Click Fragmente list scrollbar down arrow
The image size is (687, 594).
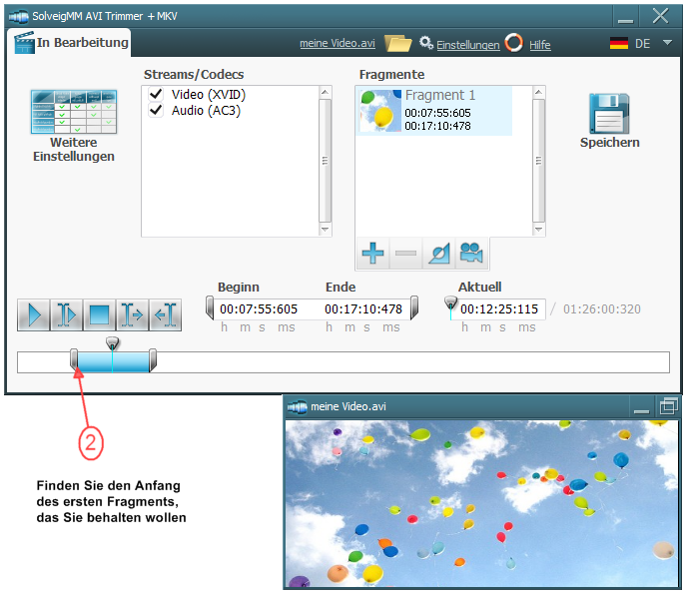point(538,230)
